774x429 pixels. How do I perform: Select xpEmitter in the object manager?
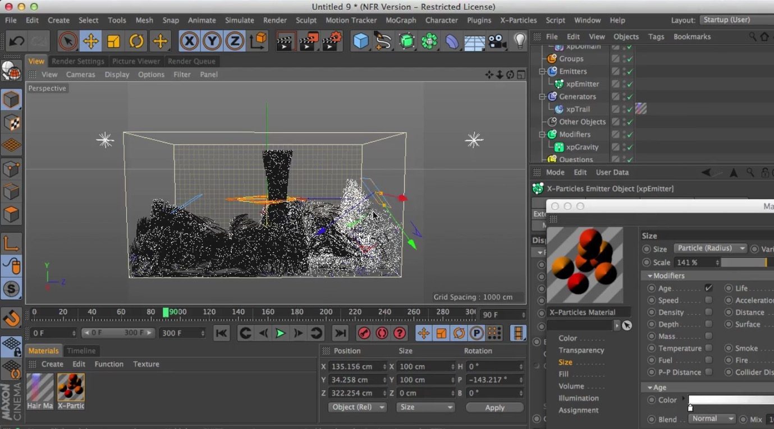[582, 84]
